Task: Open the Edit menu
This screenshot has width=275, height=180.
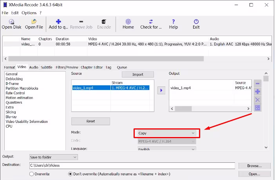Action: pyautogui.click(x=15, y=13)
